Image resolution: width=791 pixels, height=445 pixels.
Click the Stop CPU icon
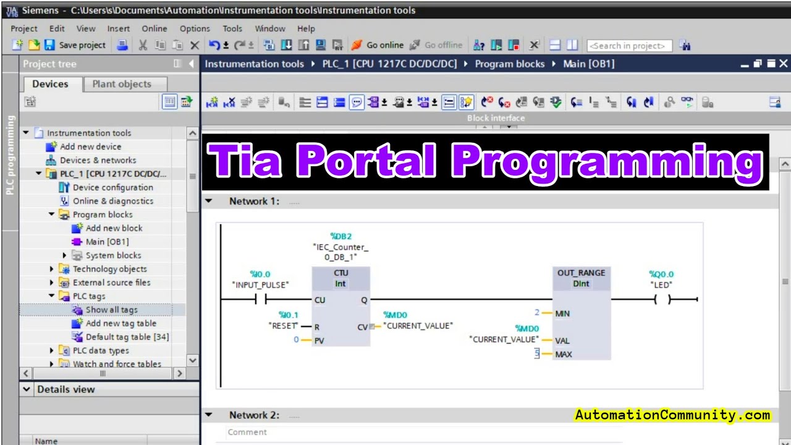click(x=514, y=45)
